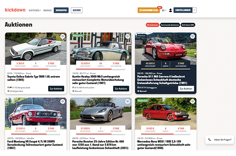Screen dimensions: 236x156
Task: Open the Ford Mustang V8 Coupé title
Action: pyautogui.click(x=35, y=145)
